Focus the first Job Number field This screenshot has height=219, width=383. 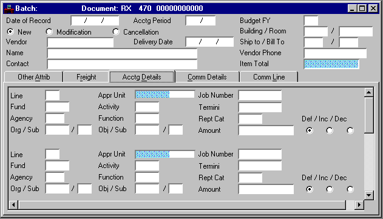[x=260, y=95]
